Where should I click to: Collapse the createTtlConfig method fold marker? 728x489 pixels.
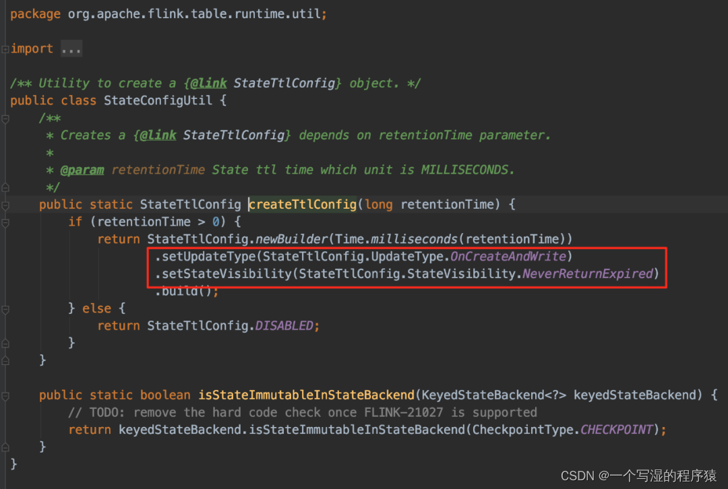pos(5,205)
